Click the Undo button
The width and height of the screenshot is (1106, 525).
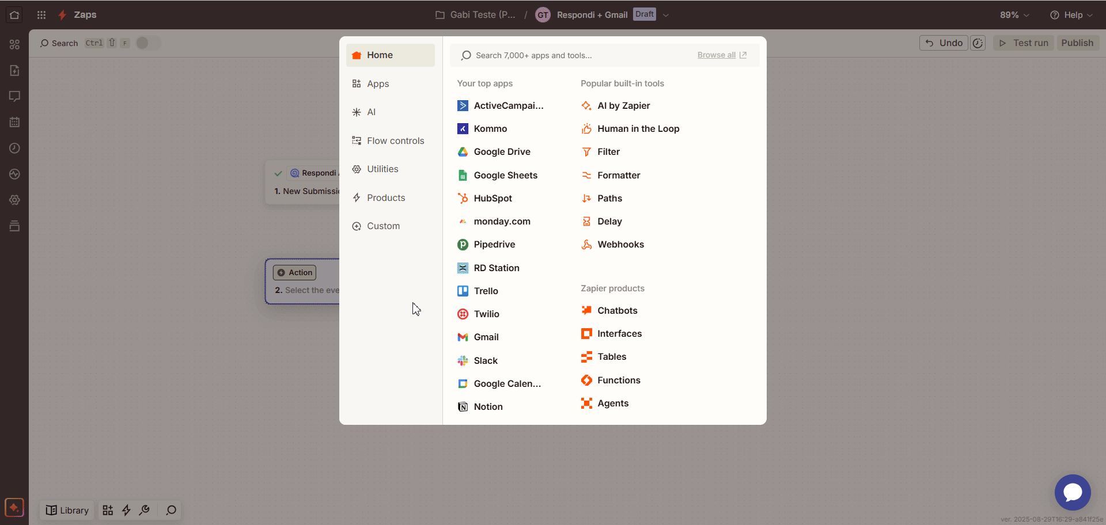[944, 43]
